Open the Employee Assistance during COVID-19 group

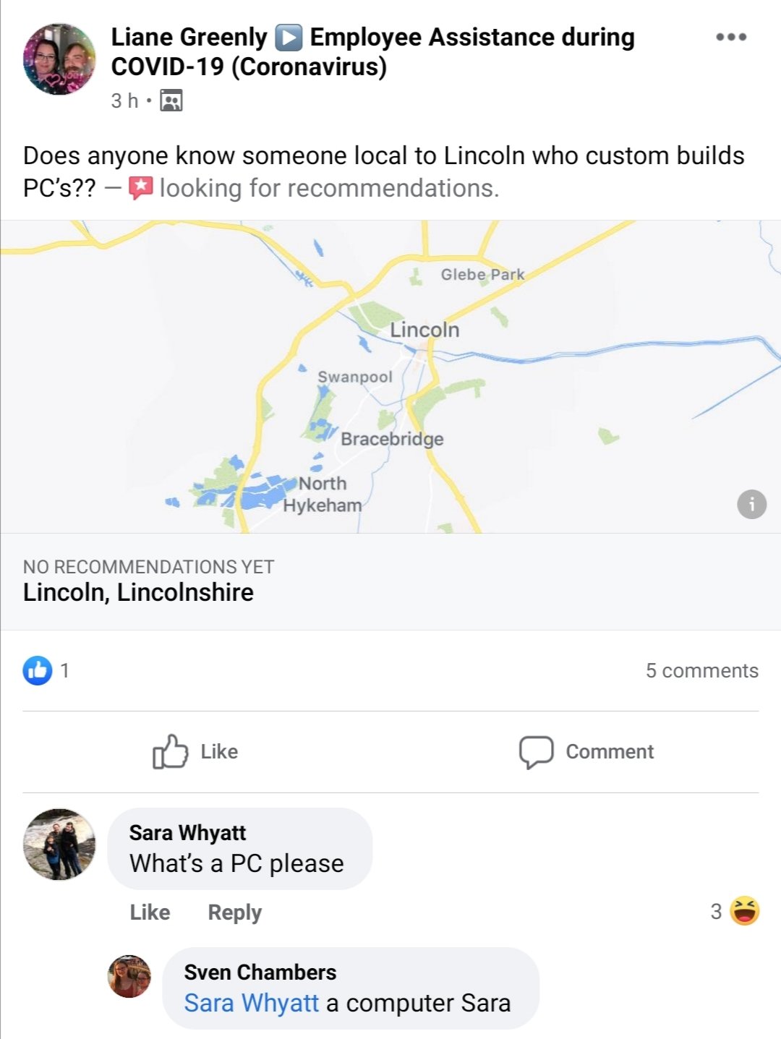(x=471, y=38)
